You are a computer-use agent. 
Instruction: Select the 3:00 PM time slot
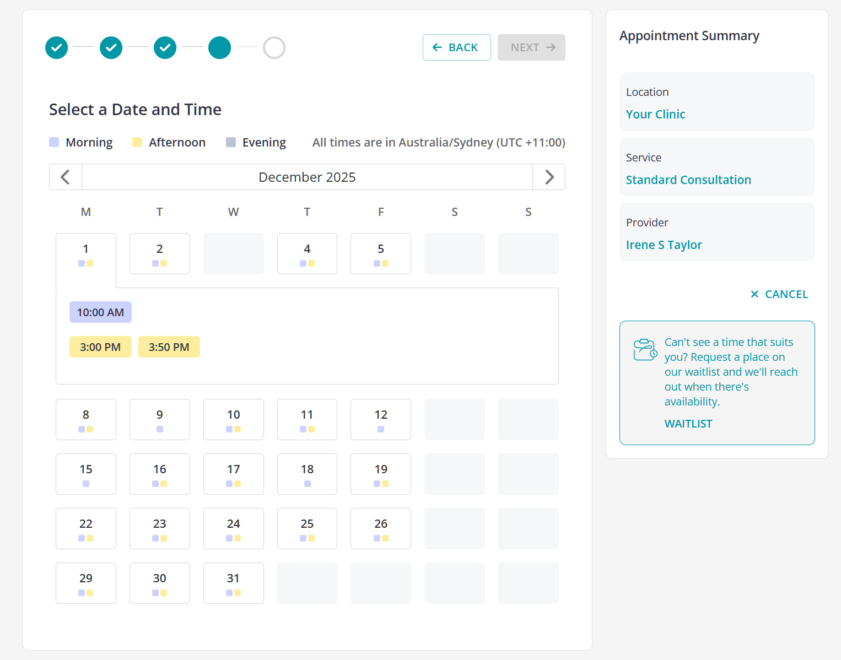click(100, 347)
